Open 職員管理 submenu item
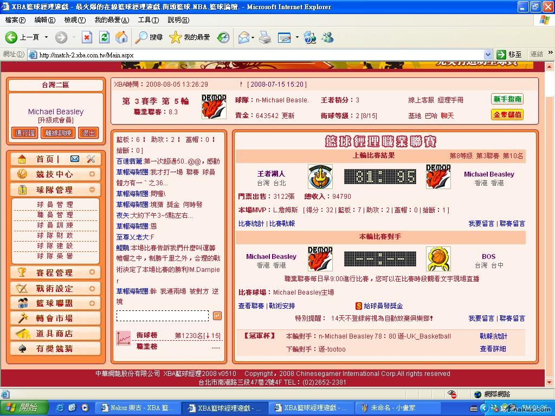Image resolution: width=555 pixels, height=416 pixels. pos(55,214)
